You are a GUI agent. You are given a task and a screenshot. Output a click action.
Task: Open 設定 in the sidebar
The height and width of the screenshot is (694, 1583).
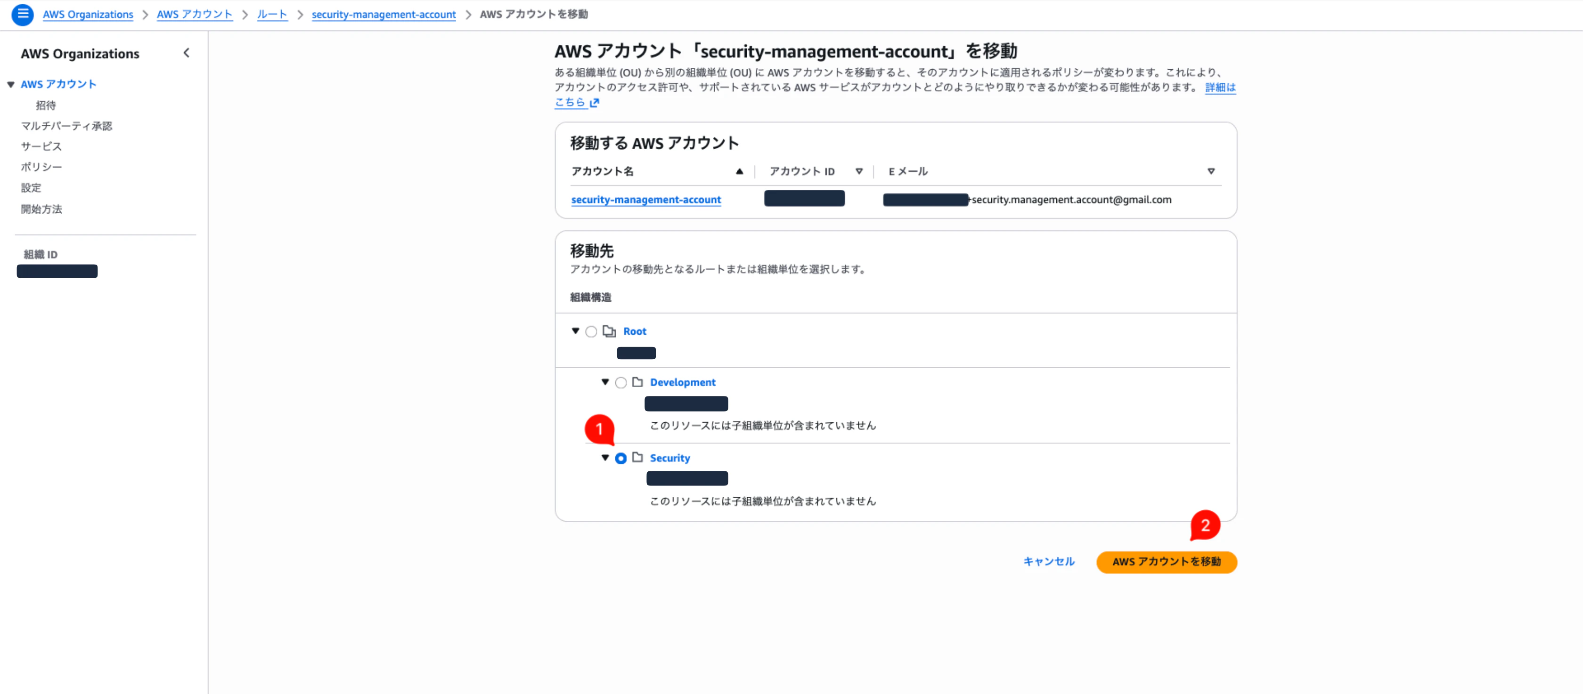tap(32, 188)
